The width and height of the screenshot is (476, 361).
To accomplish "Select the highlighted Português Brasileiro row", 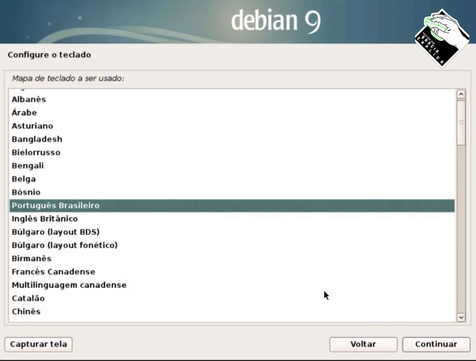I will [232, 206].
